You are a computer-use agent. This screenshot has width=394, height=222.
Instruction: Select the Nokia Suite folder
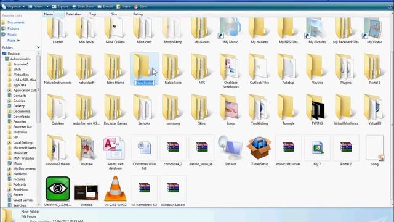pyautogui.click(x=173, y=68)
